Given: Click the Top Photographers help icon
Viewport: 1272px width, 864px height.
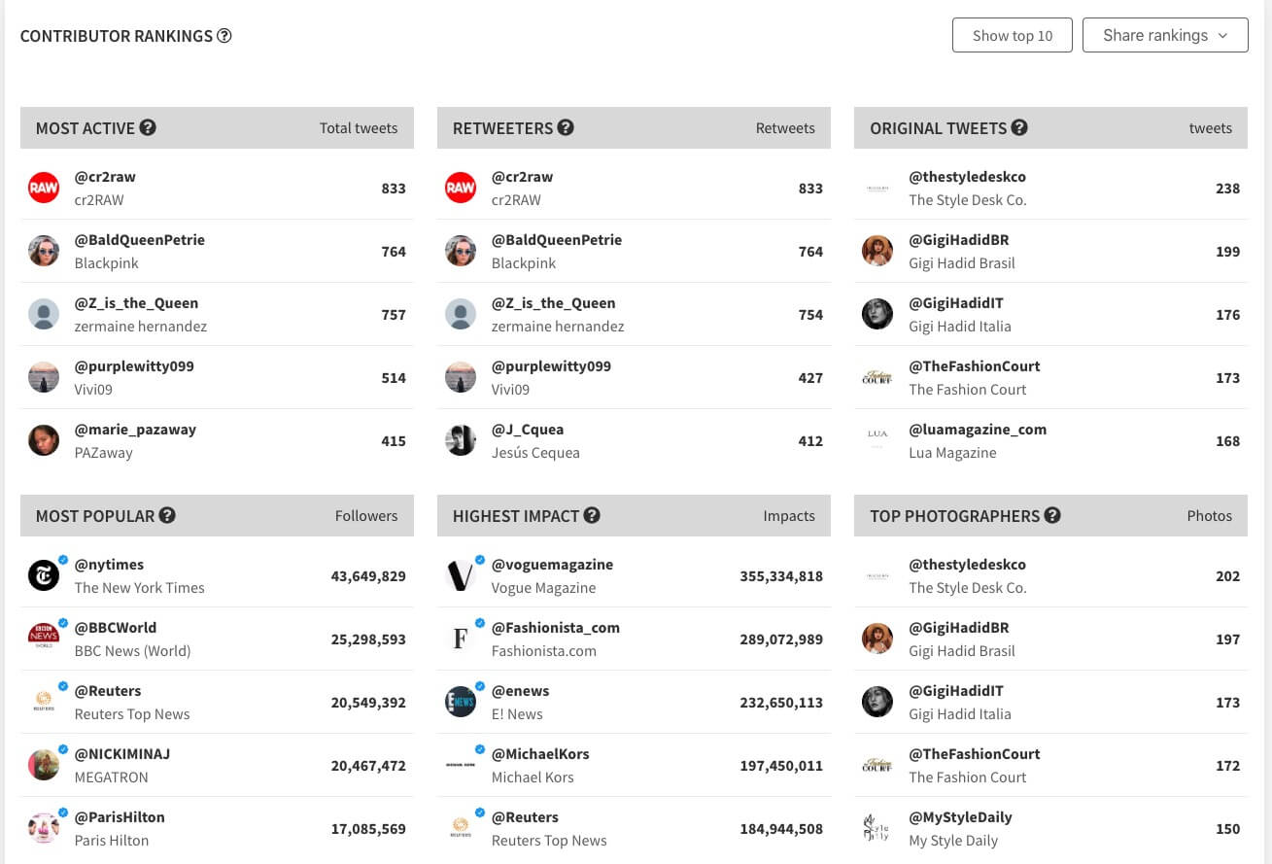Looking at the screenshot, I should coord(1052,514).
